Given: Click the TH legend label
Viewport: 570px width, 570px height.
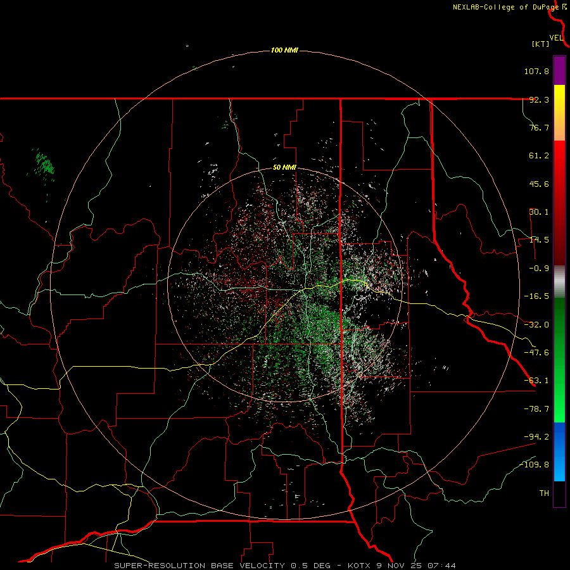Looking at the screenshot, I should coord(544,493).
